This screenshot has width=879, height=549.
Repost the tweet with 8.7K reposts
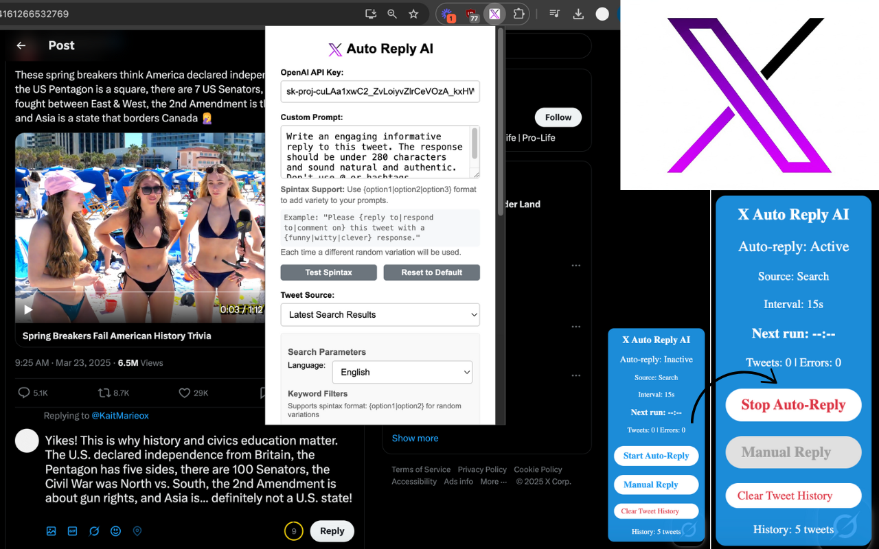click(x=104, y=393)
